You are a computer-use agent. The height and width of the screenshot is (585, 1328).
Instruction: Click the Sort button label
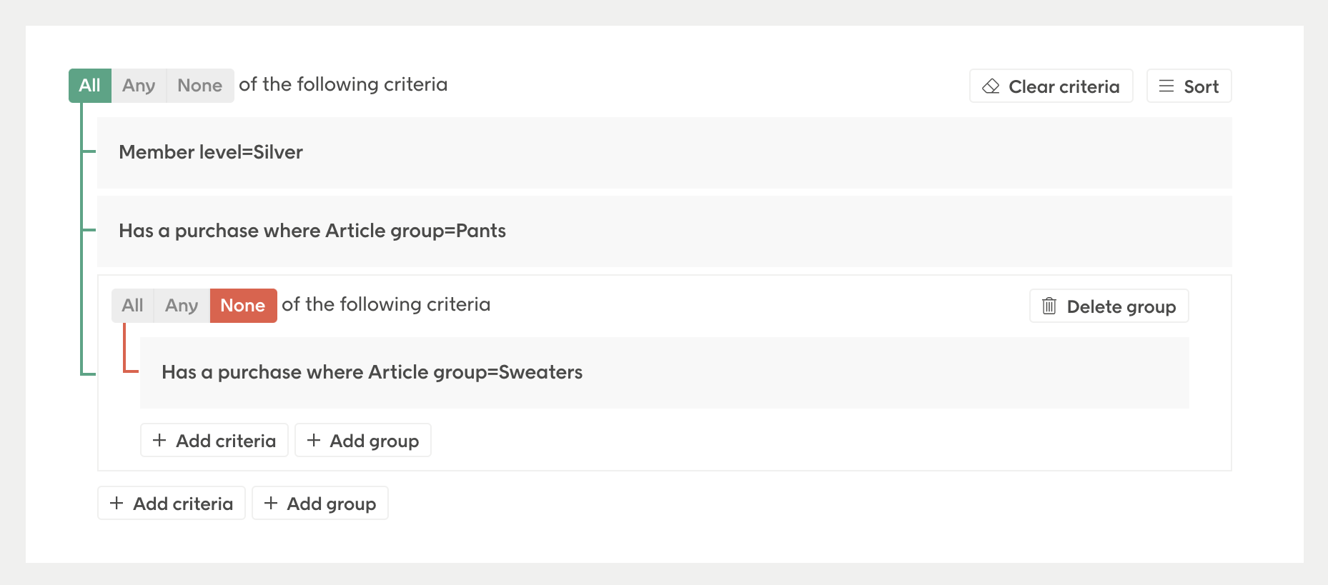(1201, 86)
